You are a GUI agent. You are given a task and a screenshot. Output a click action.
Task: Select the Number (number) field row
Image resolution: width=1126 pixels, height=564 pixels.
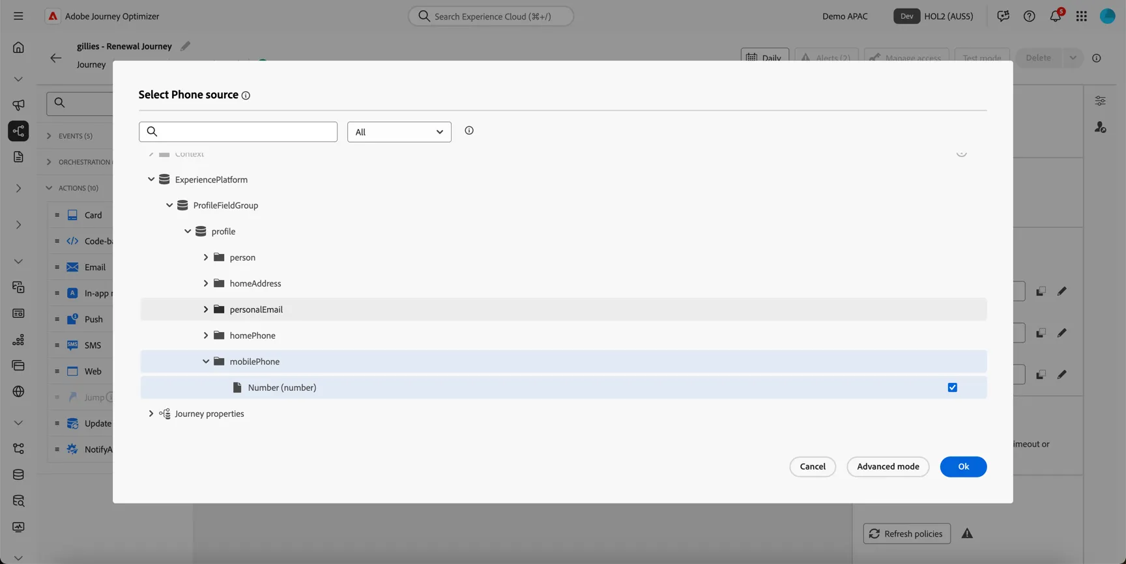(x=563, y=388)
